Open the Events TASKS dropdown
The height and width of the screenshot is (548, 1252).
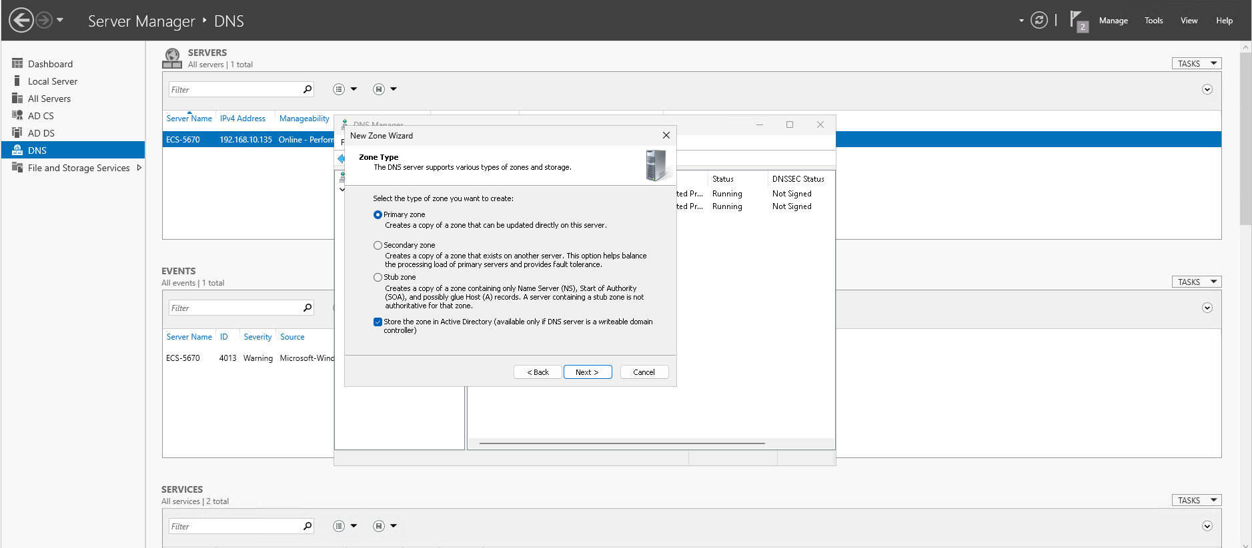click(1196, 282)
